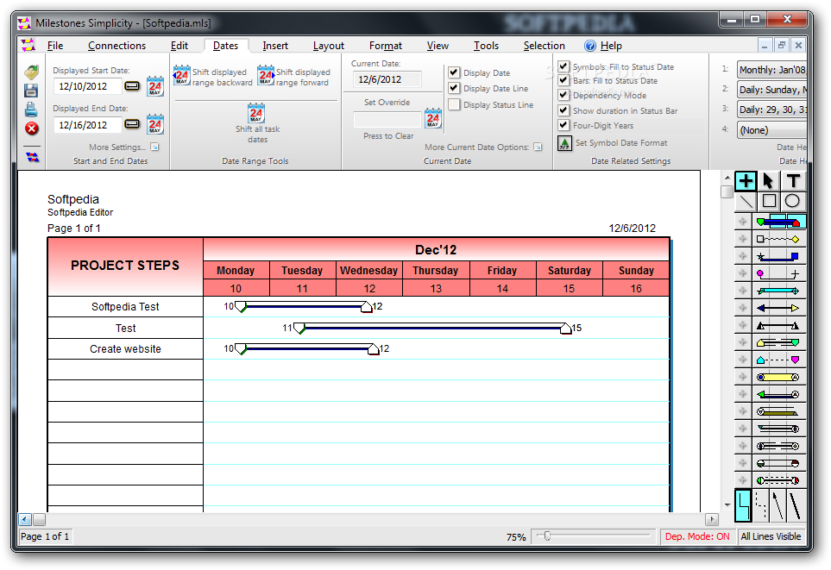Screen dimensions: 831x570
Task: Click the apply button beside end date 12/16/2012
Action: point(132,124)
